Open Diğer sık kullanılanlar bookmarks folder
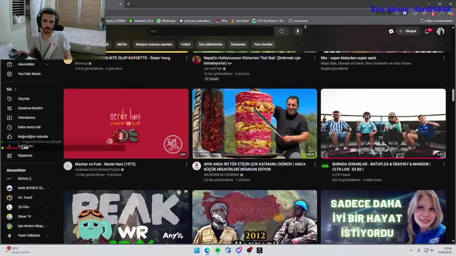This screenshot has height=256, width=456. point(436,21)
